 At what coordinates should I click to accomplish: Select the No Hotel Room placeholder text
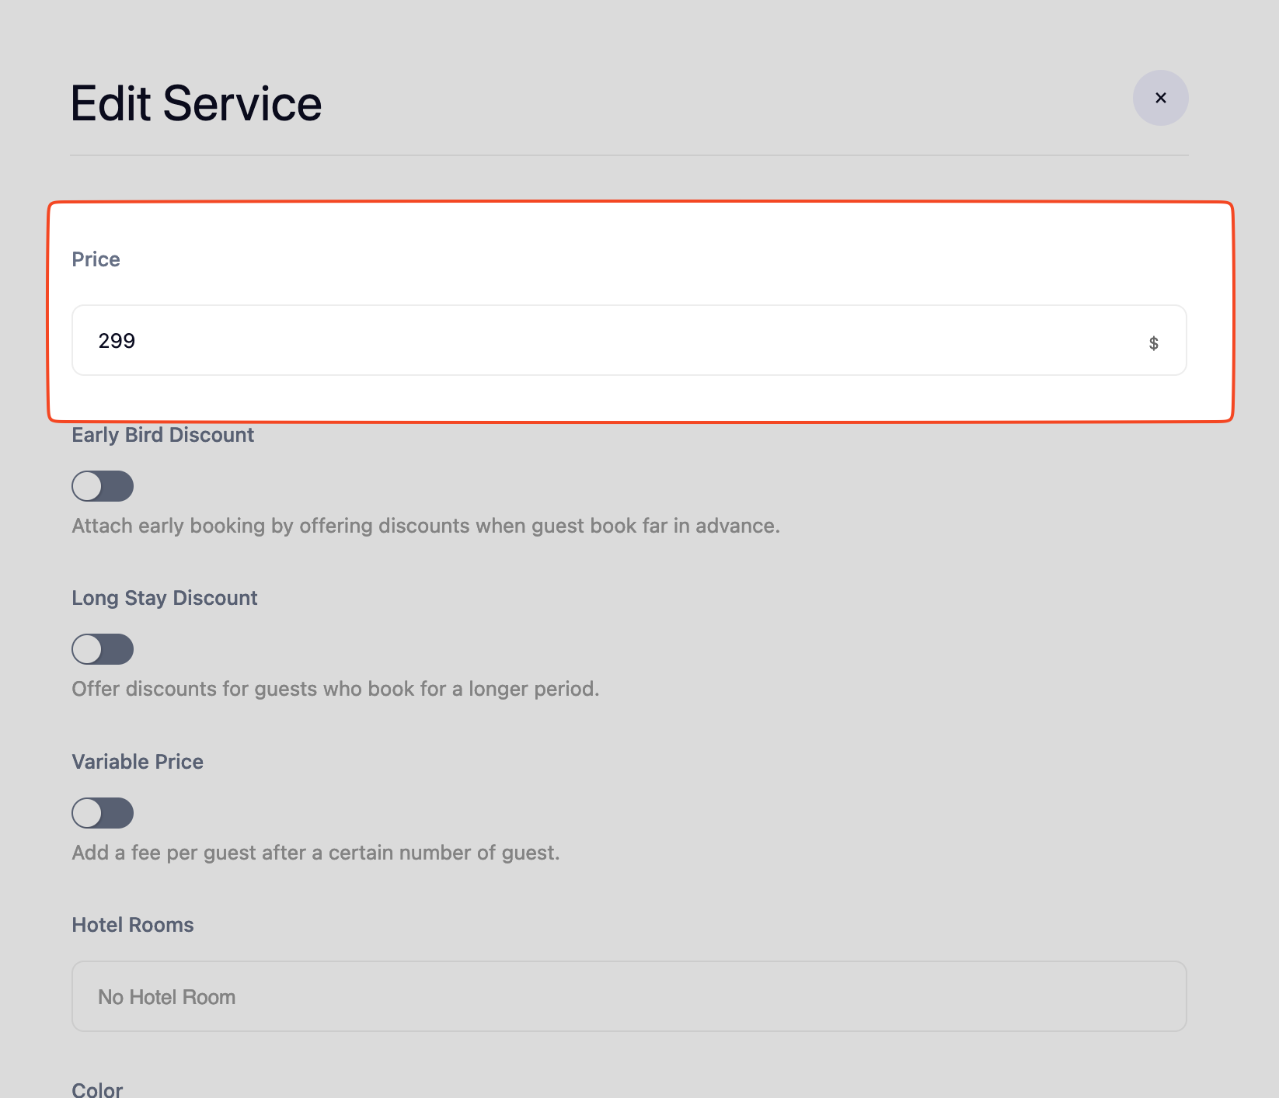[x=166, y=997]
